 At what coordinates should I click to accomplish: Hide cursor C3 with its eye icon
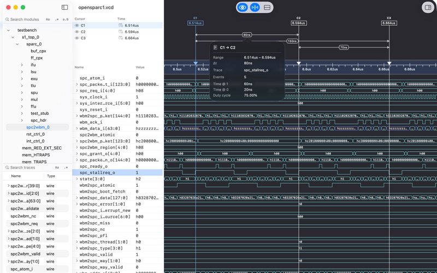point(77,38)
